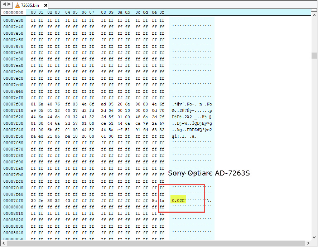The width and height of the screenshot is (318, 247).
Task: Select byte 'ad' in row 00007f00
Action: pos(103,104)
